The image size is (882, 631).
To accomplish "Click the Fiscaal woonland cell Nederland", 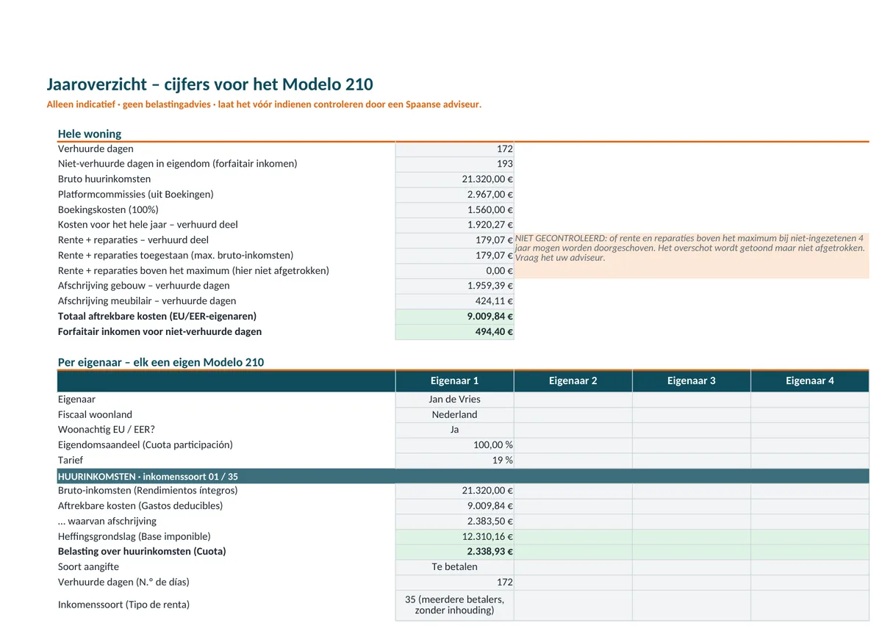I will point(455,415).
